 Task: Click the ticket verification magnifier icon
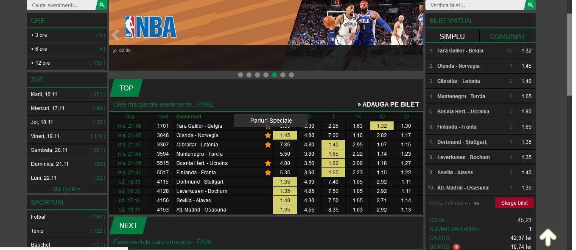tap(530, 5)
